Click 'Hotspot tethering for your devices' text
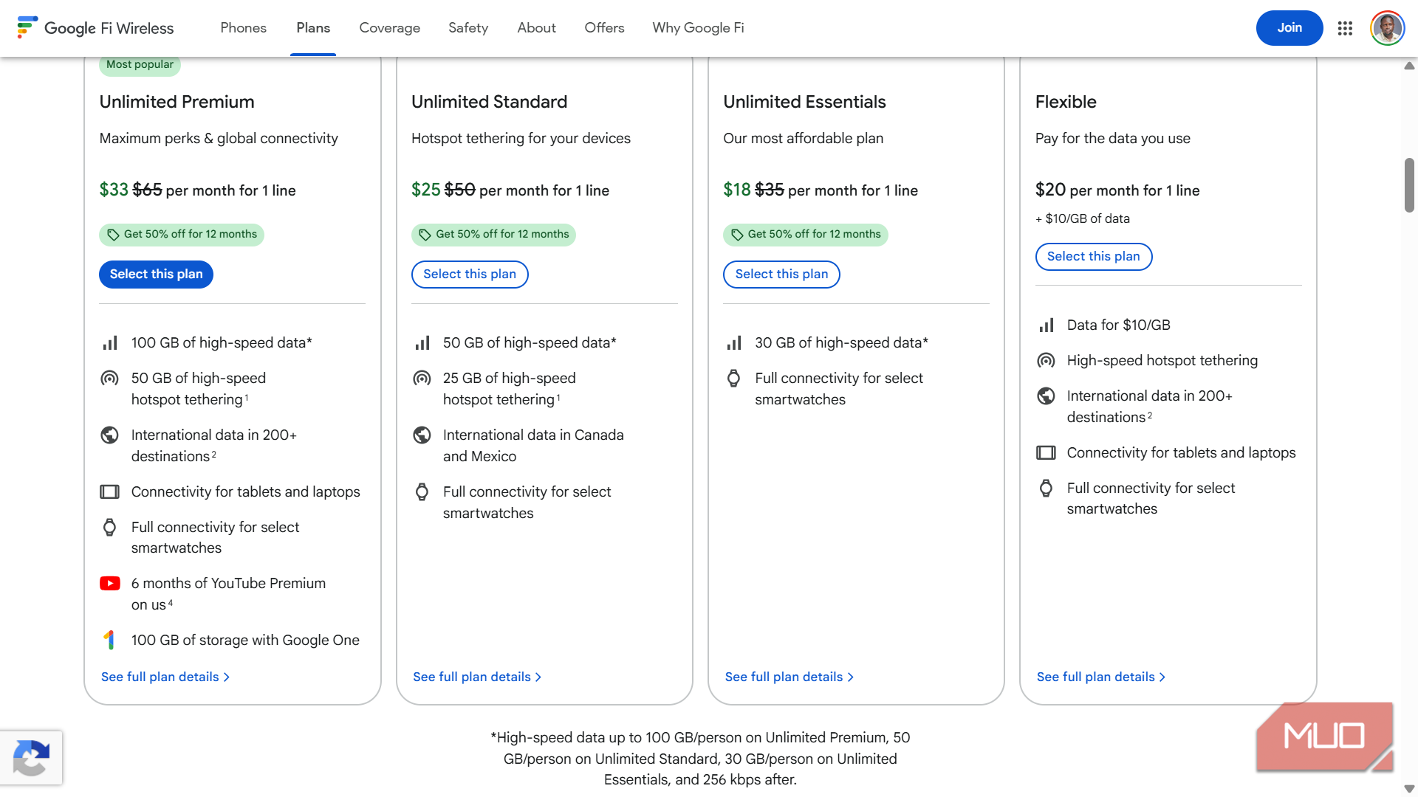Screen dimensions: 1418x797 click(x=521, y=139)
